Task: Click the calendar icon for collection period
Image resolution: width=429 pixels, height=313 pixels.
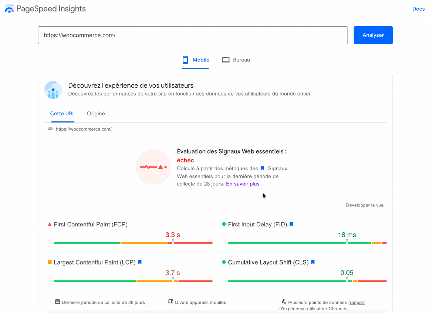Action: [x=57, y=302]
